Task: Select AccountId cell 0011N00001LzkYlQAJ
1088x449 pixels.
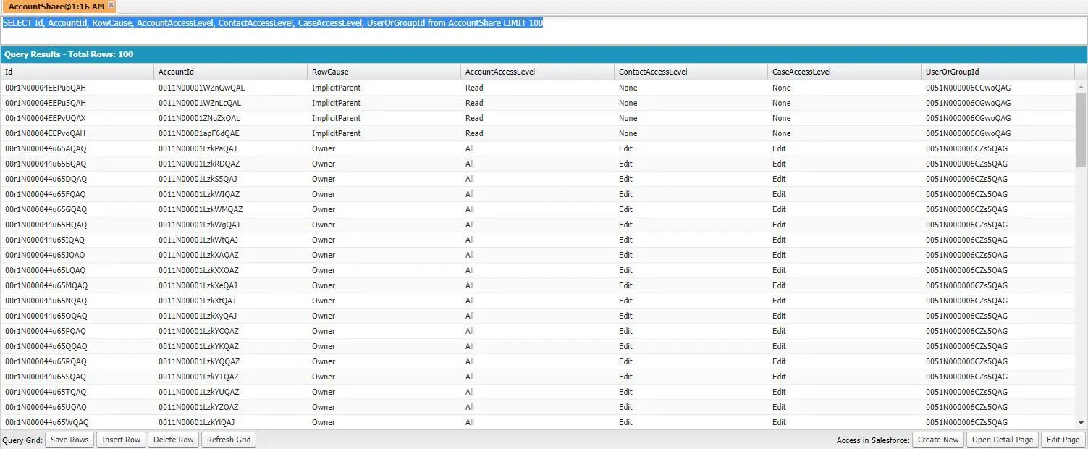Action: tap(230, 422)
